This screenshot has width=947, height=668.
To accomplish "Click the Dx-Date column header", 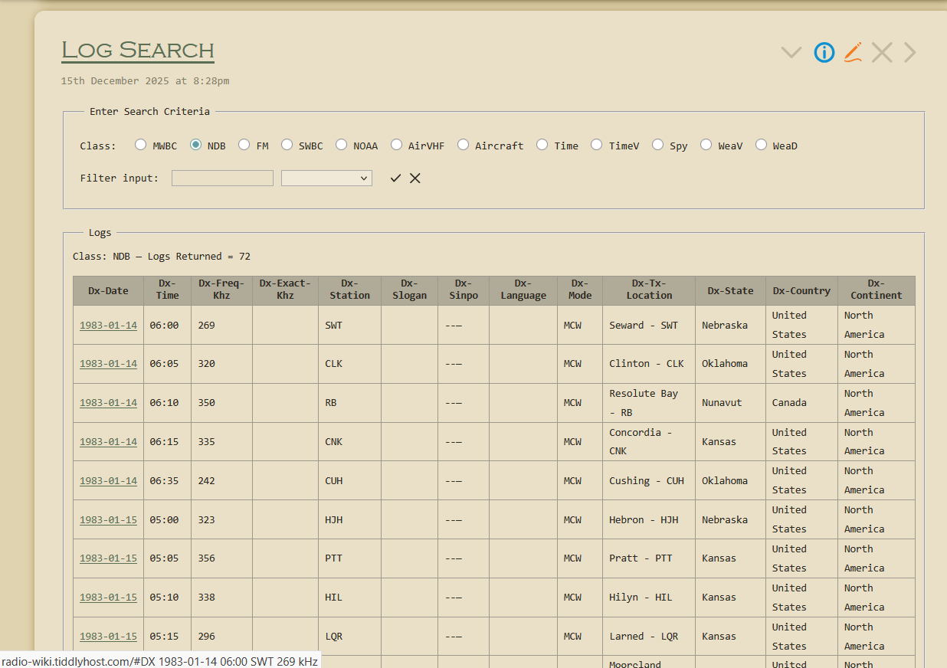I will point(108,291).
